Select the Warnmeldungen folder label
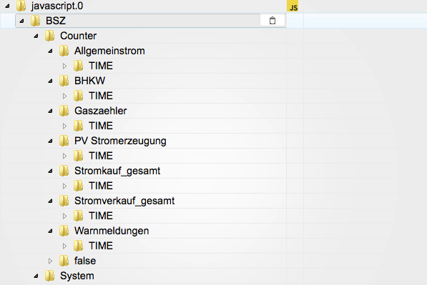Screen dimensions: 427x285 (x=112, y=231)
